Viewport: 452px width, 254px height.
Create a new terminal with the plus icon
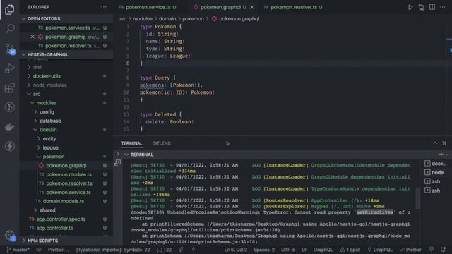[441, 155]
